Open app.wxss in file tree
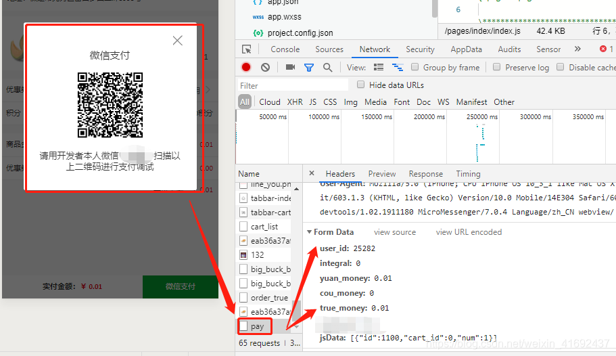The image size is (616, 356). tap(285, 17)
